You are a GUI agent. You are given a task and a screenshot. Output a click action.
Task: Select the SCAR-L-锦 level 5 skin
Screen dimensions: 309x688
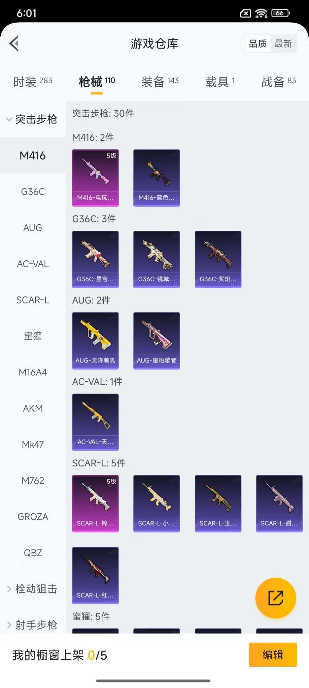coord(95,504)
